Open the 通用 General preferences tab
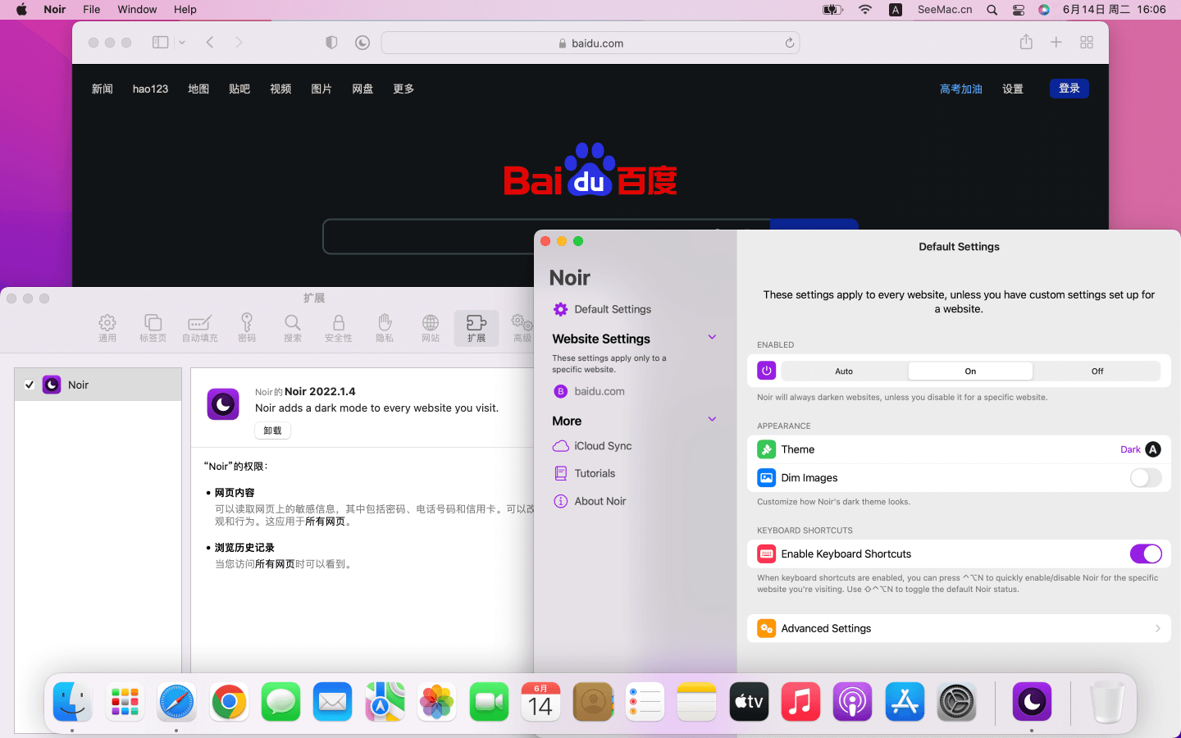The image size is (1181, 738). click(107, 328)
